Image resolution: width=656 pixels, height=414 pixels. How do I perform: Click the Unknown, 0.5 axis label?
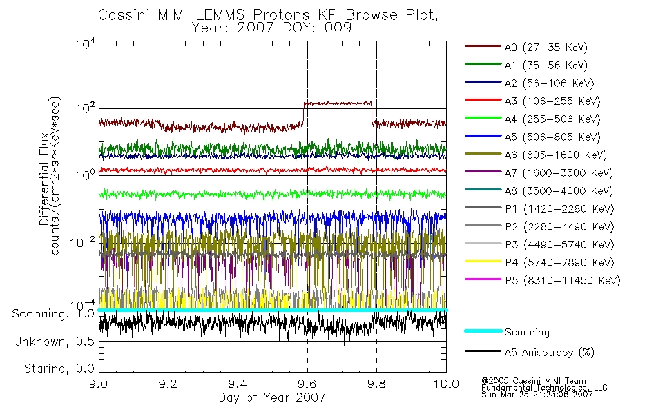point(54,342)
